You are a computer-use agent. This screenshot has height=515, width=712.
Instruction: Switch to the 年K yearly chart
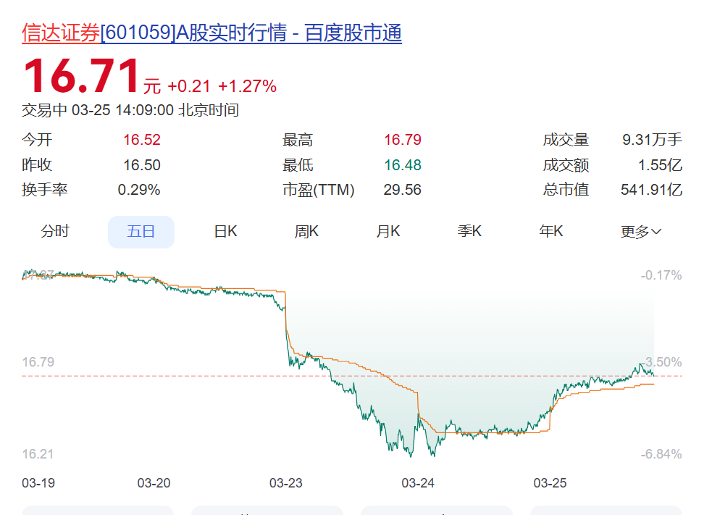pyautogui.click(x=551, y=232)
